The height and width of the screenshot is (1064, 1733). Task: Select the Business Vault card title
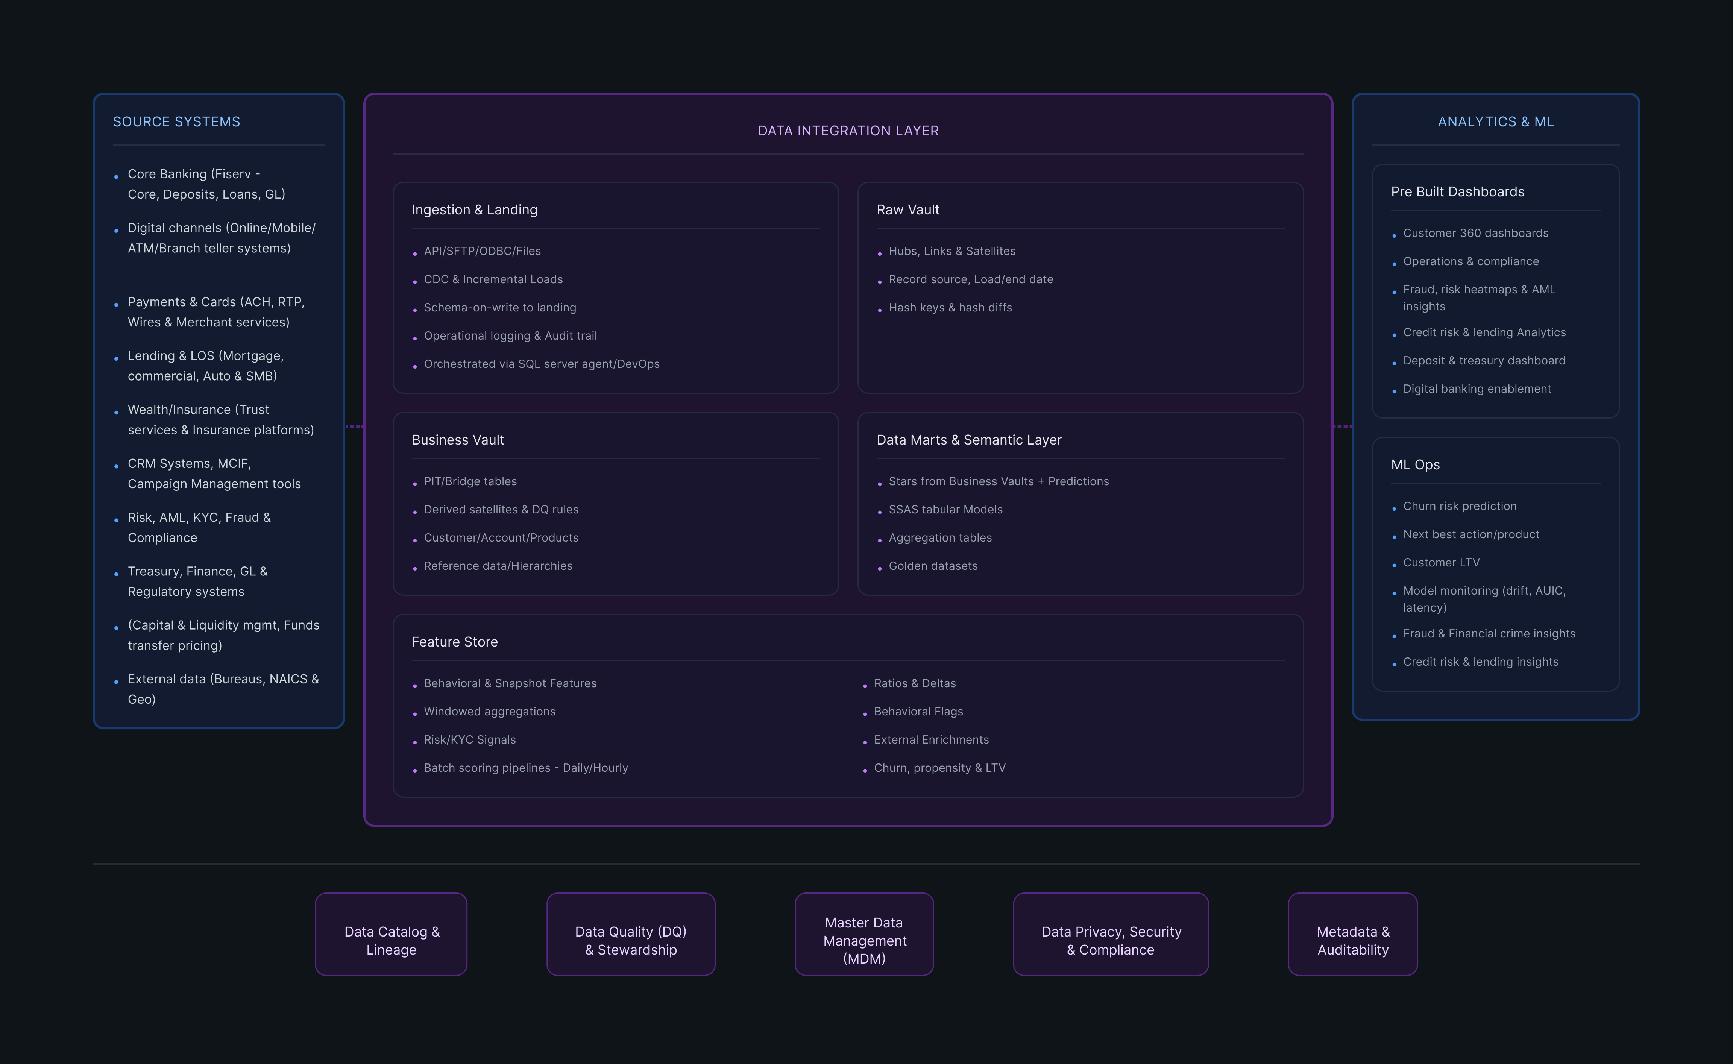pos(457,440)
